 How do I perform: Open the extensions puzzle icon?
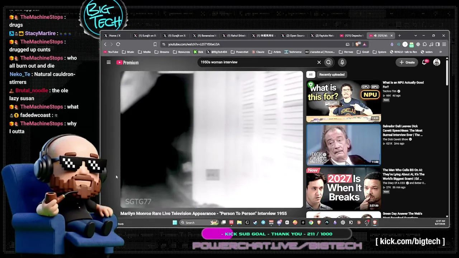tap(425, 44)
